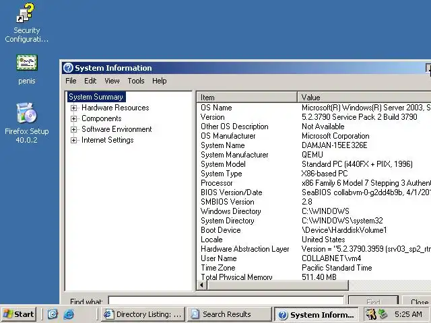431x323 pixels.
Task: Select the Version row
Action: tap(314, 117)
